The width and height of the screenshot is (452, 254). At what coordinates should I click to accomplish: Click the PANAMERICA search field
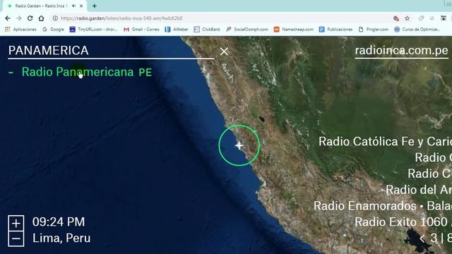111,51
